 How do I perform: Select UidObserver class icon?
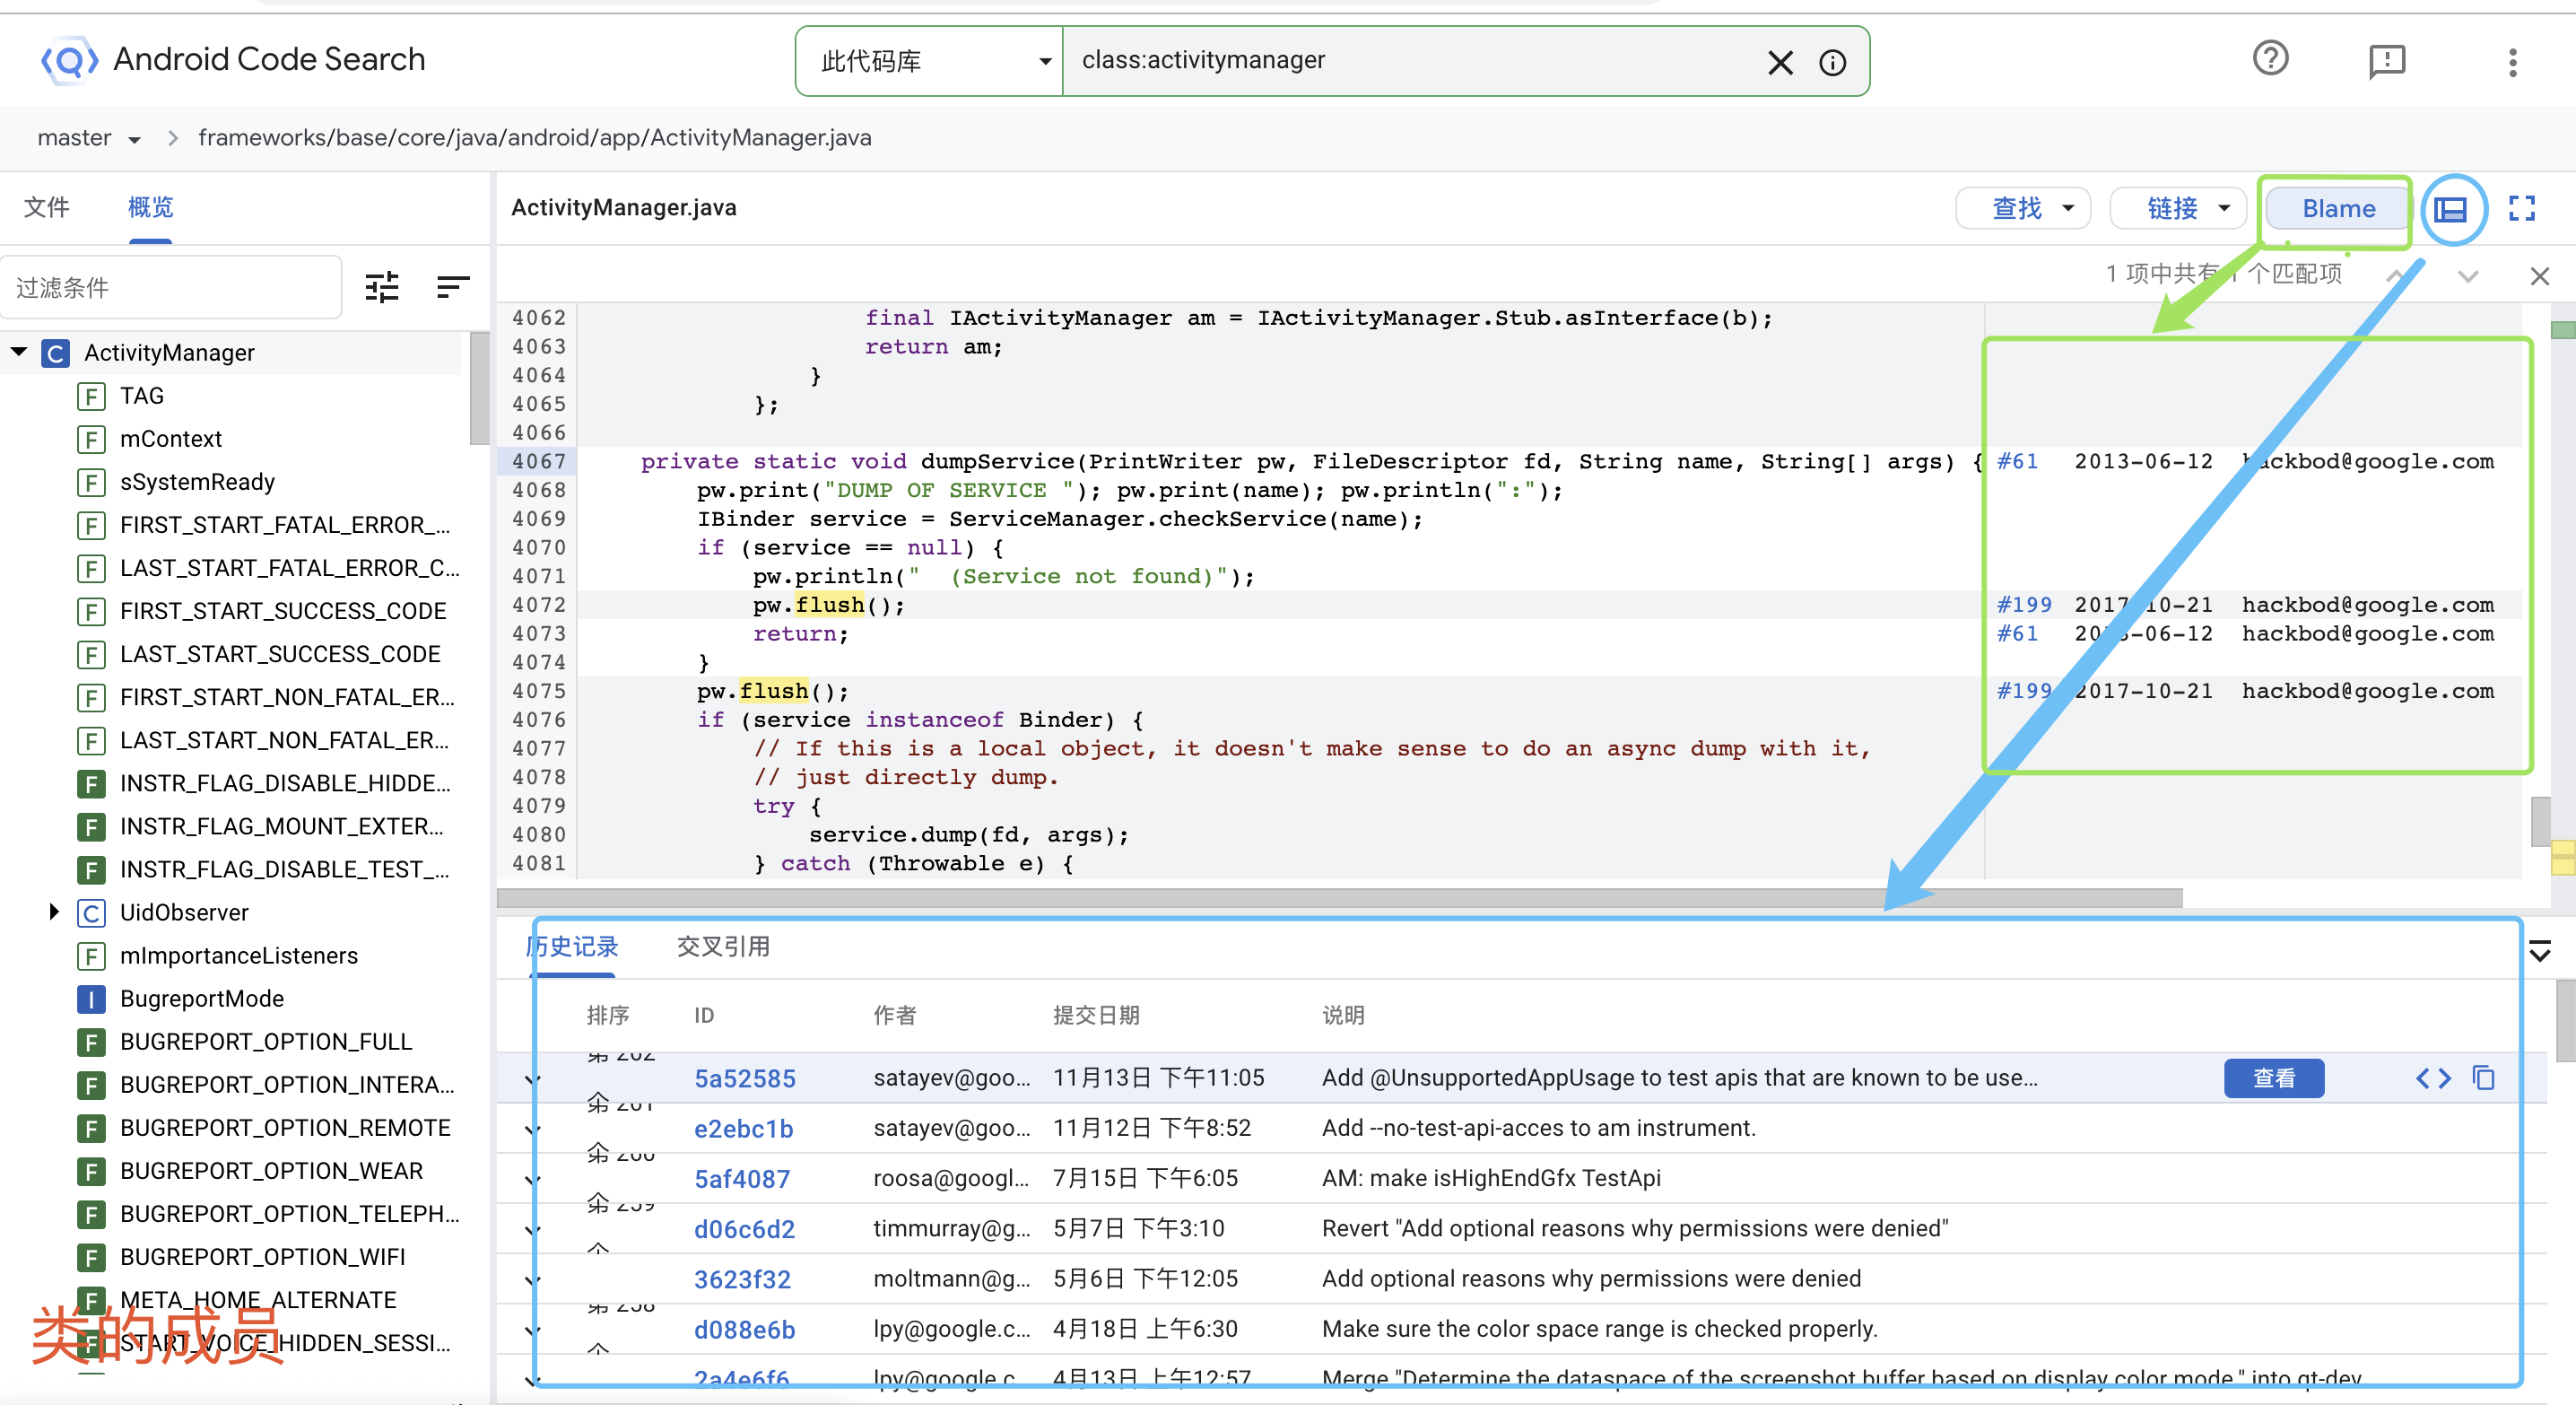point(91,913)
